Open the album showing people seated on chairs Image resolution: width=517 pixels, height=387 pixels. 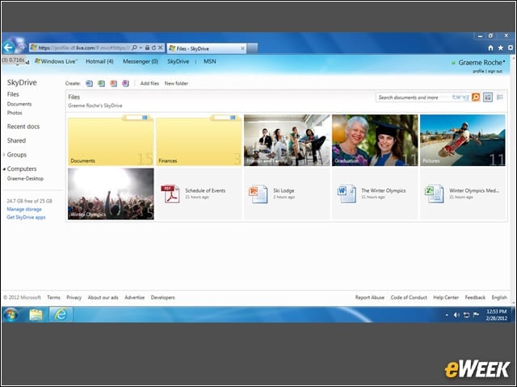(x=287, y=140)
